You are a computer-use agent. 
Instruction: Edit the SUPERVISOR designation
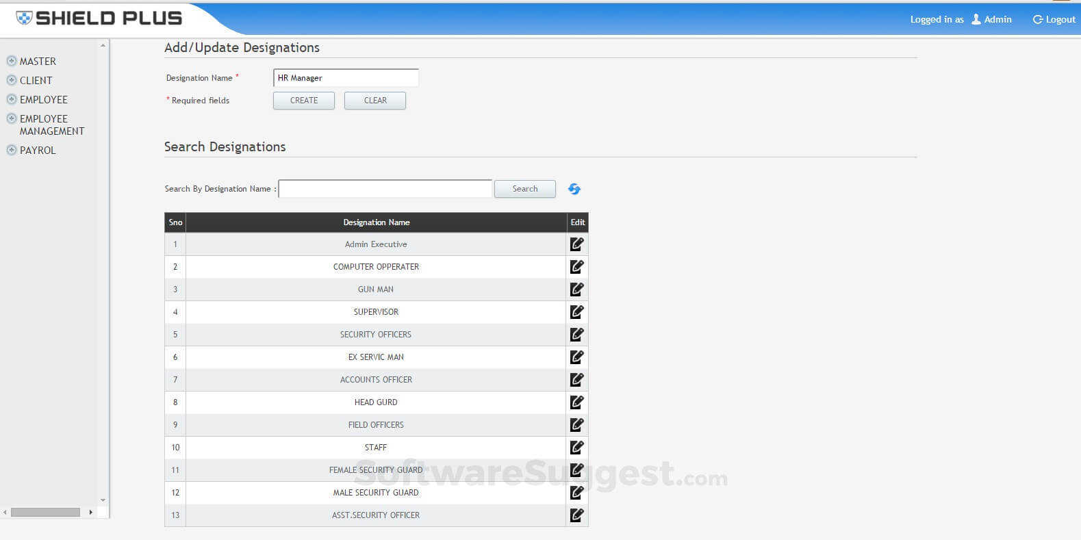point(577,311)
